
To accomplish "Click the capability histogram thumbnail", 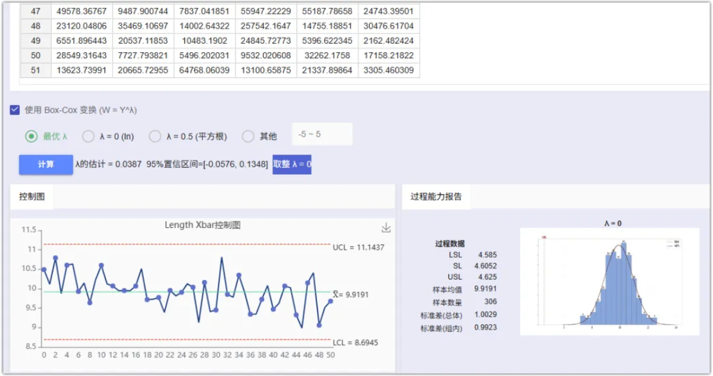I will pos(610,282).
